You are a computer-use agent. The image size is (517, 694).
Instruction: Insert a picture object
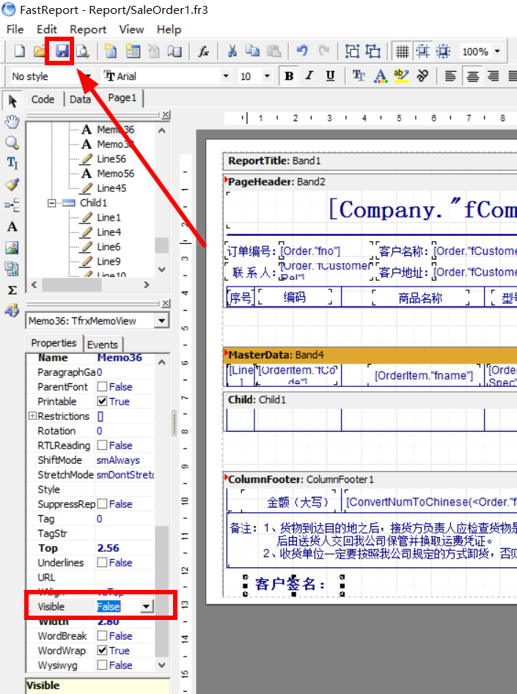click(x=12, y=248)
